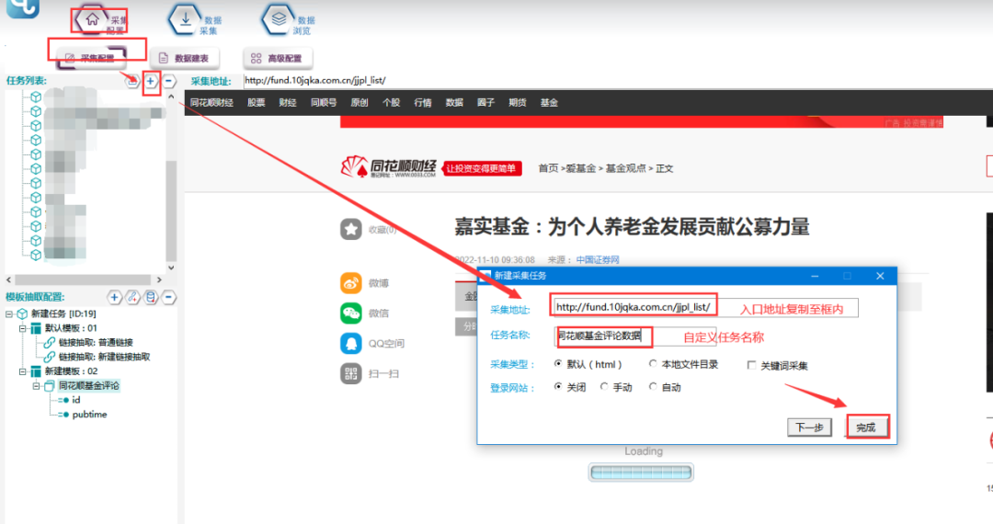This screenshot has width=993, height=524.
Task: Click task list horizontal scrollbar thumb
Action: pos(83,279)
